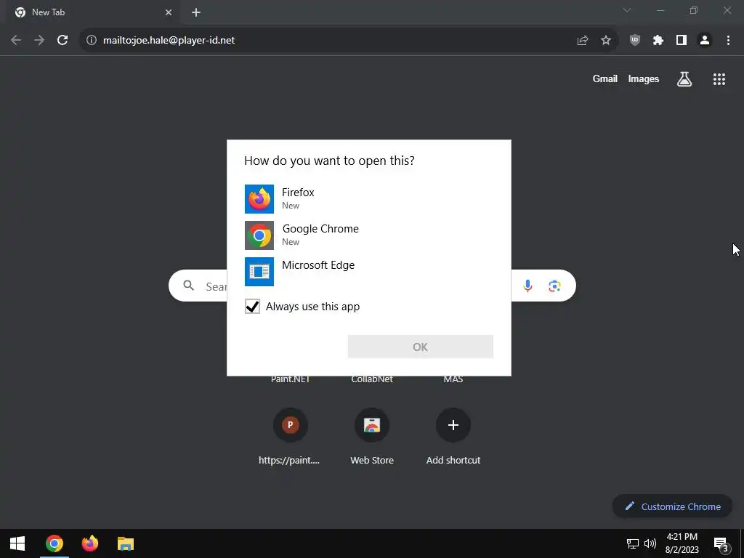Bookmark this tab with the star icon
744x558 pixels.
pos(606,41)
